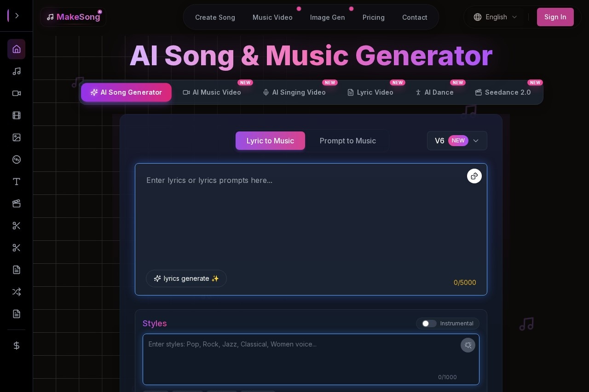Image resolution: width=589 pixels, height=392 pixels.
Task: Open the video camera sidebar icon
Action: 17,93
